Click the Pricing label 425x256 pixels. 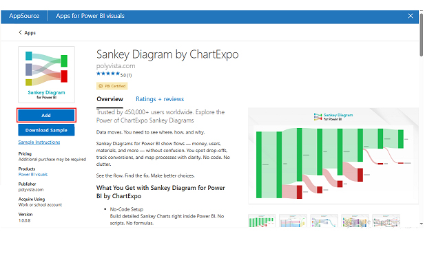25,153
